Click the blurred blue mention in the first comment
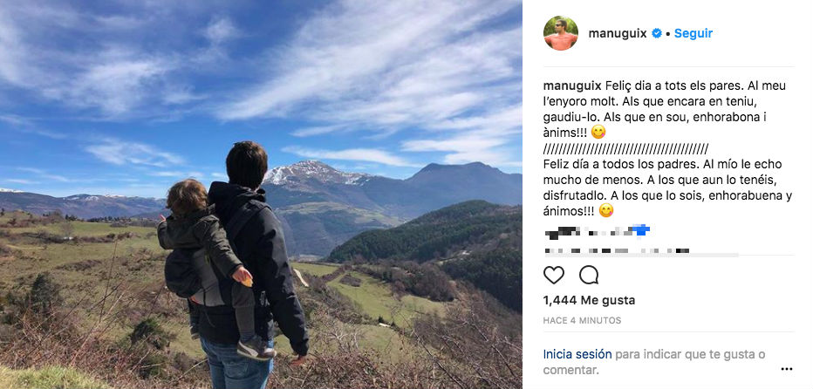 pyautogui.click(x=639, y=230)
